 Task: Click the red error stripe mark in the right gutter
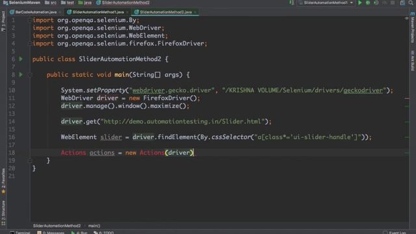(x=407, y=98)
